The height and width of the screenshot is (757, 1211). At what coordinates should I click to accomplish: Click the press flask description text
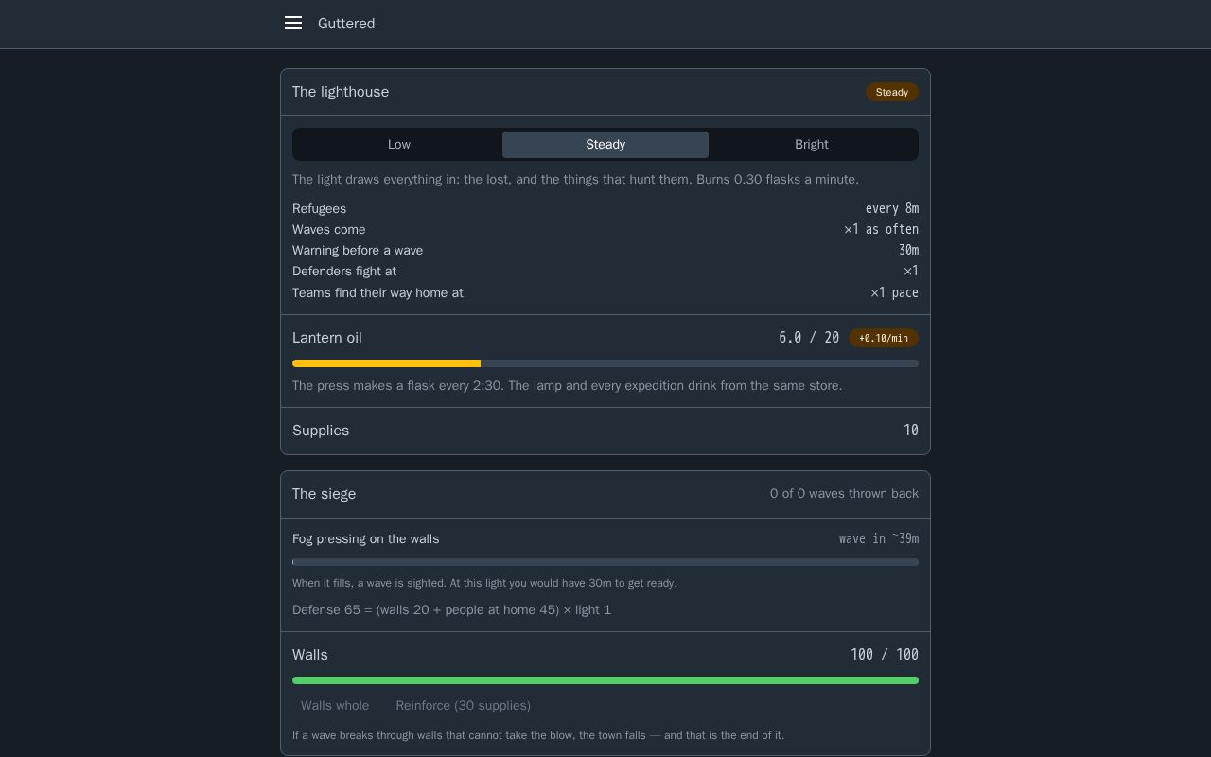coord(568,385)
